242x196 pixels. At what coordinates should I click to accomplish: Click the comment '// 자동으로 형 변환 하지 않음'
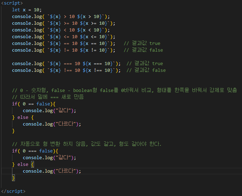(87, 144)
